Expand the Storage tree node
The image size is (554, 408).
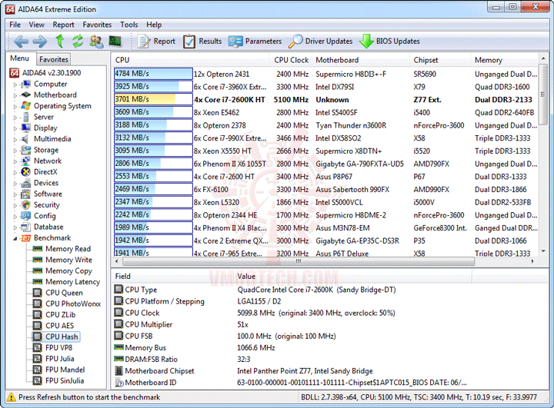pos(15,151)
